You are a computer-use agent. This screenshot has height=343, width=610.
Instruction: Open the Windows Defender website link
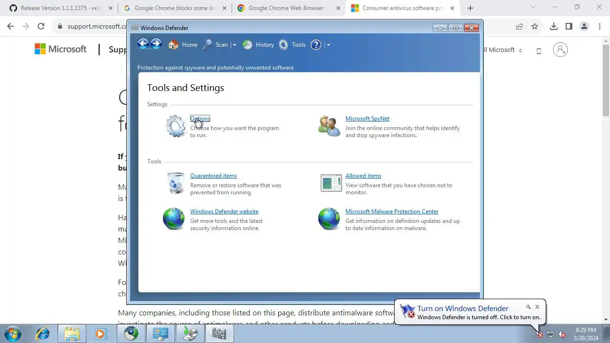[224, 212]
